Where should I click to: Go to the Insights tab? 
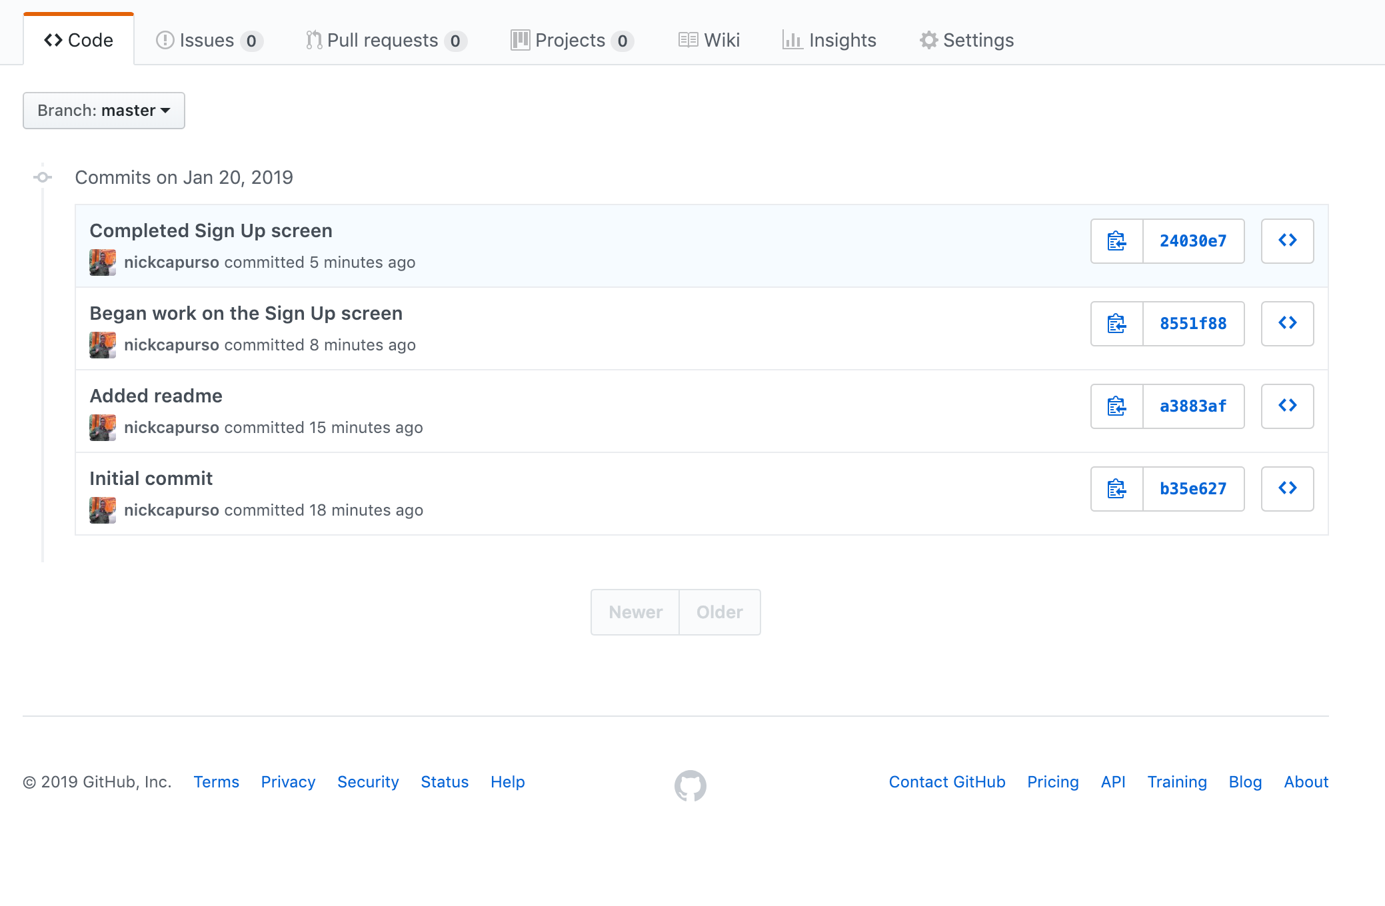pos(829,41)
